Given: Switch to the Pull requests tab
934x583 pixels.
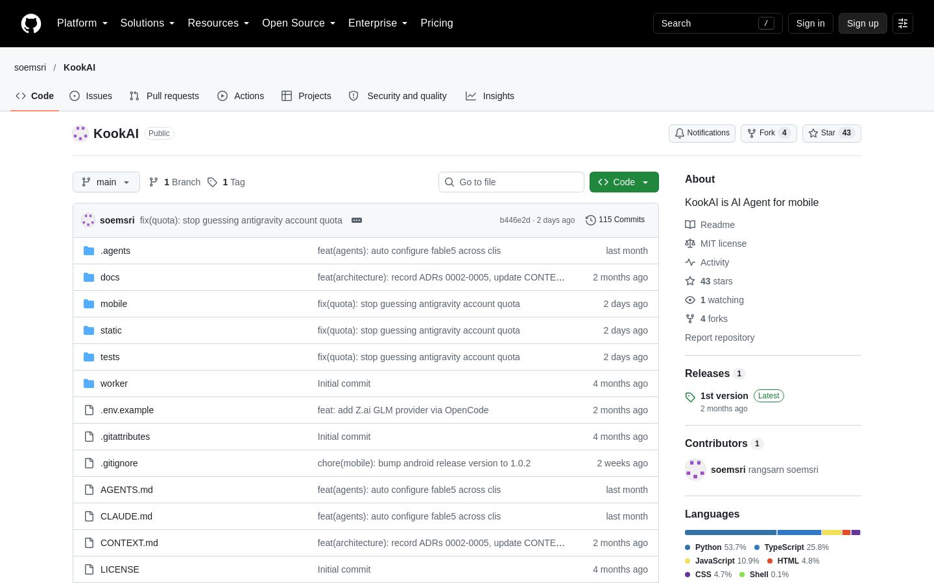Looking at the screenshot, I should coord(164,96).
